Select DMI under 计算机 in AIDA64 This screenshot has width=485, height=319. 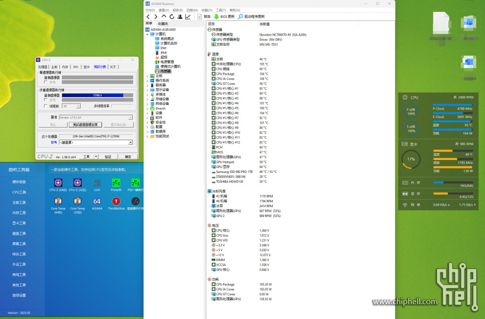(x=161, y=48)
